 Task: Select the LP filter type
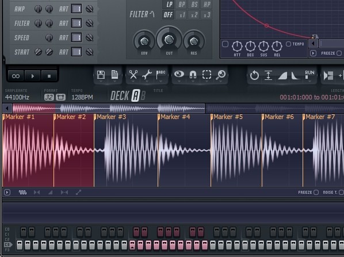(169, 5)
